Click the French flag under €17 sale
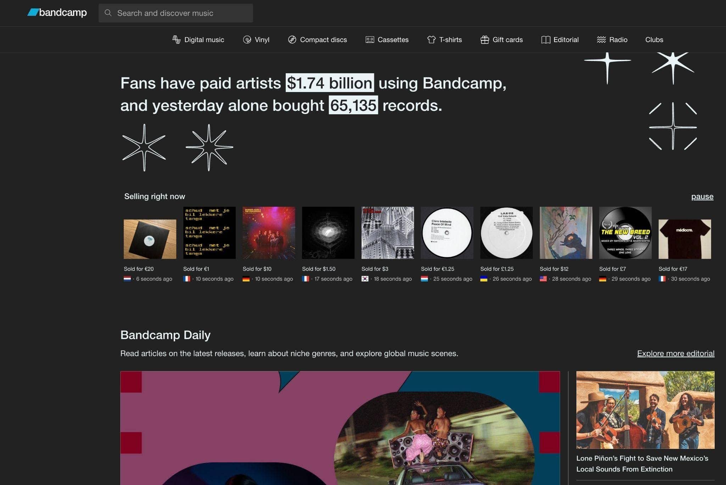726x485 pixels. pyautogui.click(x=662, y=279)
